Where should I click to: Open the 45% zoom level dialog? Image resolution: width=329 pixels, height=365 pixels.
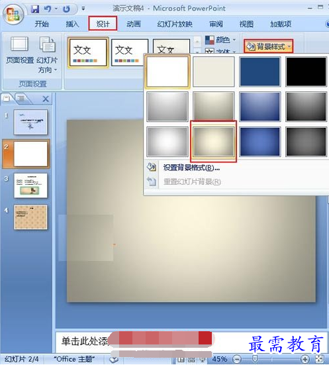(x=219, y=359)
